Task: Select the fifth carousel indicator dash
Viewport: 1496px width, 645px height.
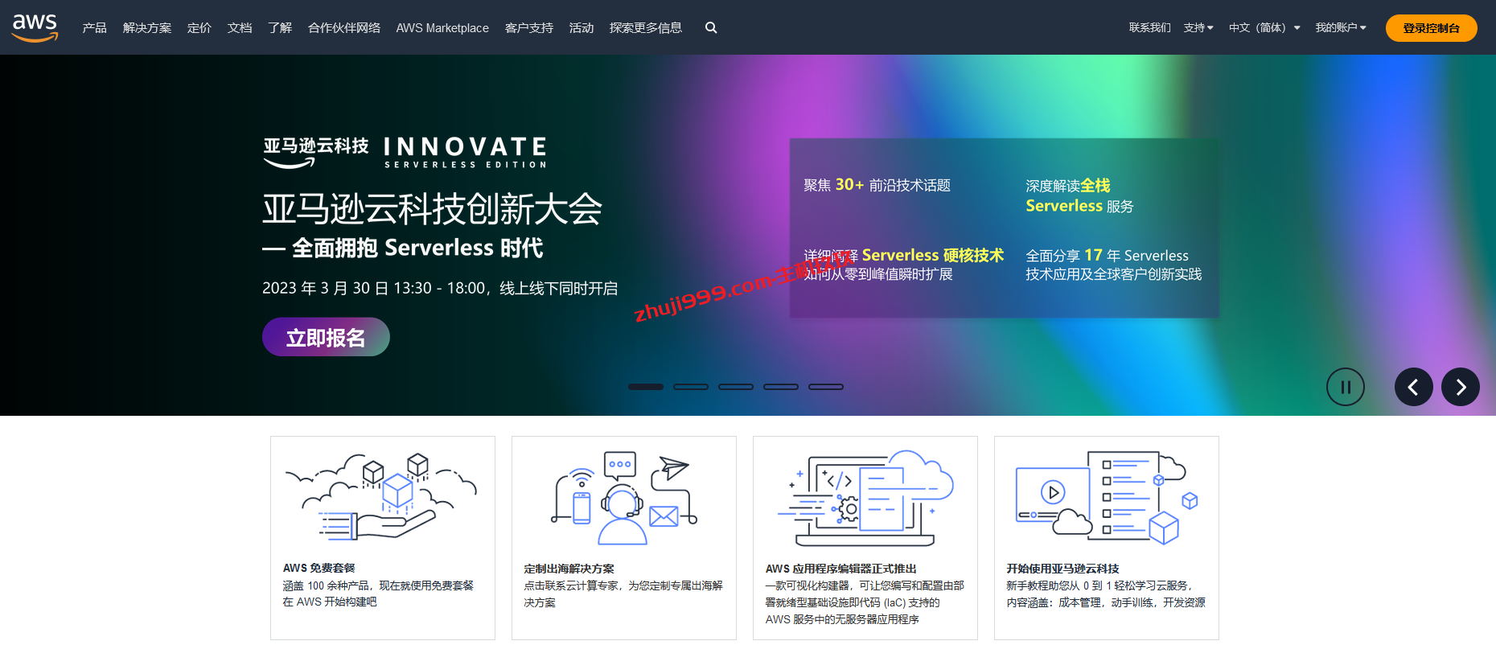Action: pyautogui.click(x=826, y=387)
